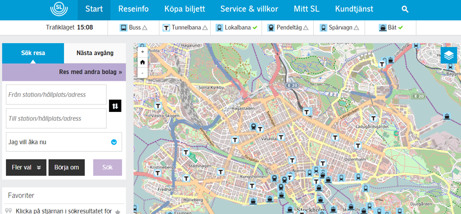This screenshot has width=461, height=214.
Task: Select the ferry marker east of Ladugårdsgärdet
Action: [447, 116]
